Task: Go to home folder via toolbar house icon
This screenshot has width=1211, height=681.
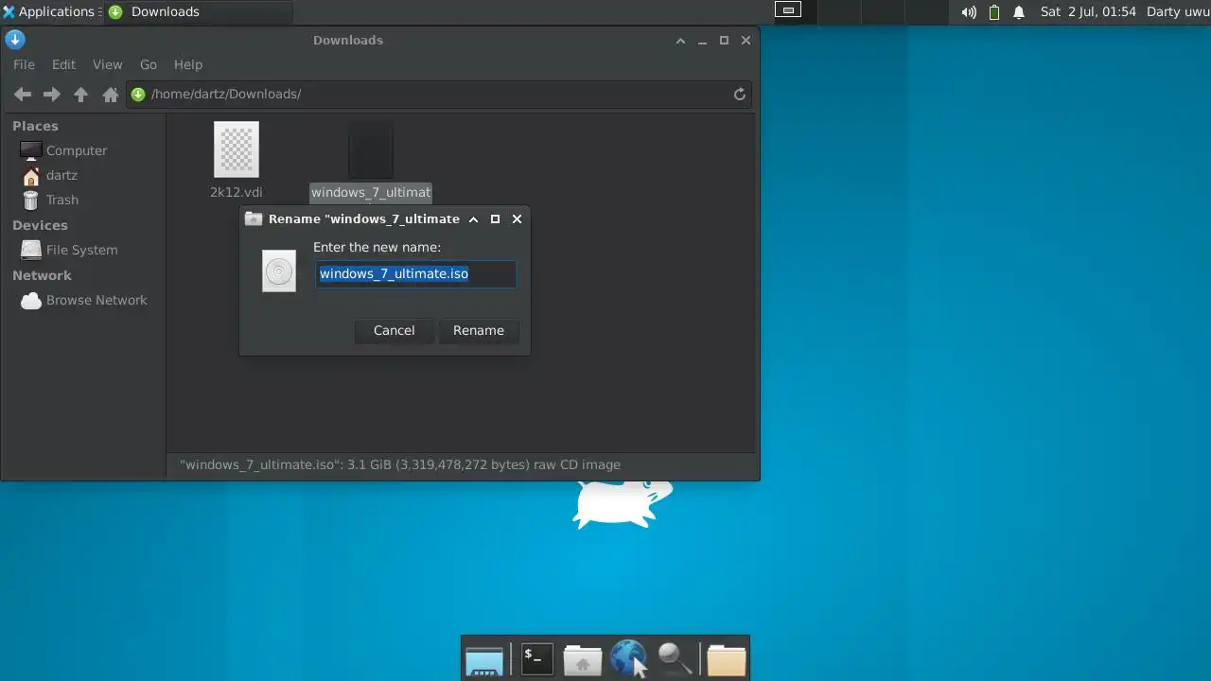Action: pos(111,95)
